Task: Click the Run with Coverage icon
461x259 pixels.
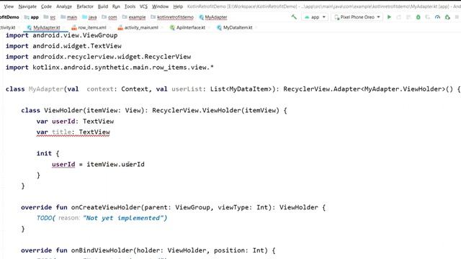Action: [x=428, y=17]
